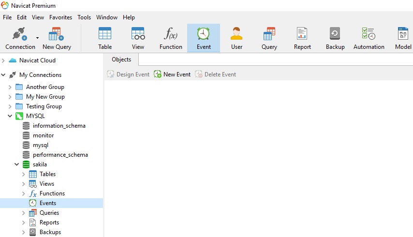Image resolution: width=413 pixels, height=237 pixels.
Task: Open the User toolbar icon
Action: click(236, 38)
